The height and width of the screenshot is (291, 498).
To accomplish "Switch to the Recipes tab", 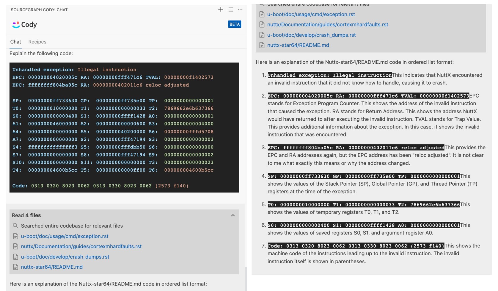I will tap(37, 42).
